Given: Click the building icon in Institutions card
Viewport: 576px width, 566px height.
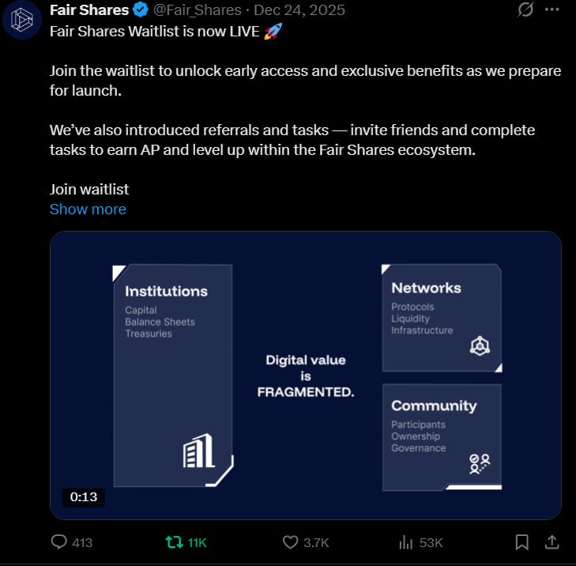Looking at the screenshot, I should click(x=198, y=451).
